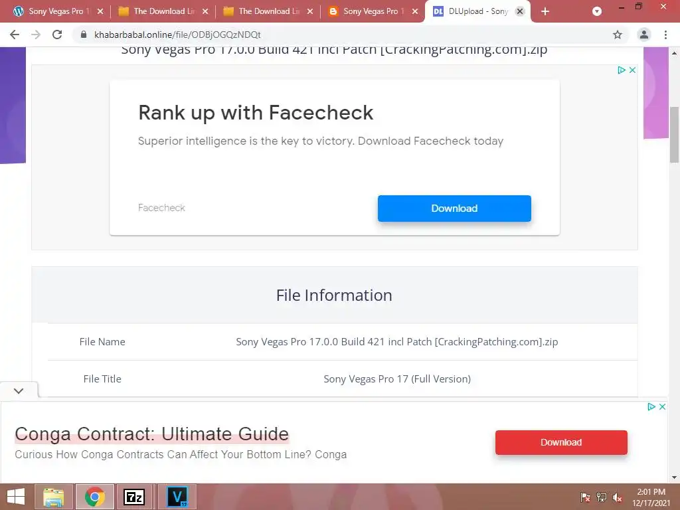Click the browser forward arrow
Screen dimensions: 680x510
(x=36, y=35)
